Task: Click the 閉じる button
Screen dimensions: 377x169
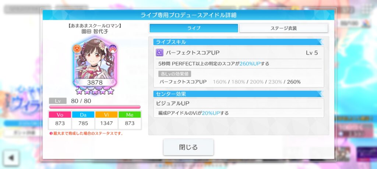Action: point(188,147)
